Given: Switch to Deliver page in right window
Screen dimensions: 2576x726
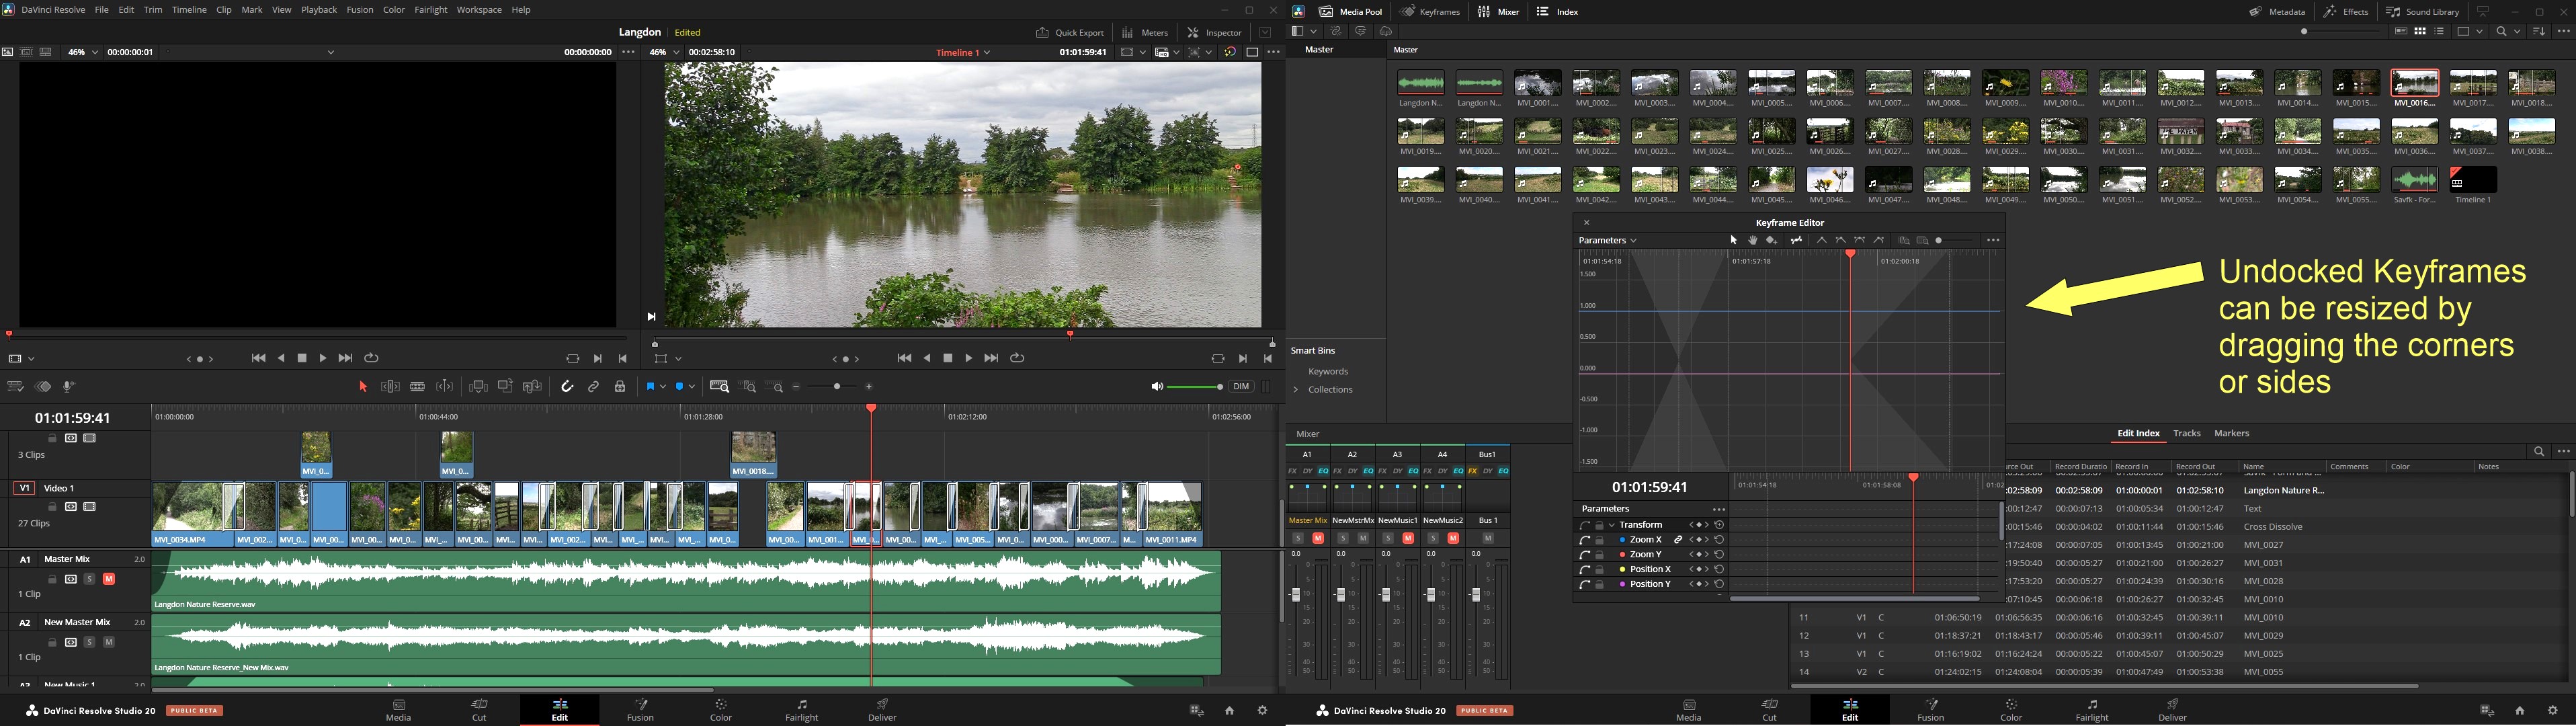Looking at the screenshot, I should (x=2172, y=710).
